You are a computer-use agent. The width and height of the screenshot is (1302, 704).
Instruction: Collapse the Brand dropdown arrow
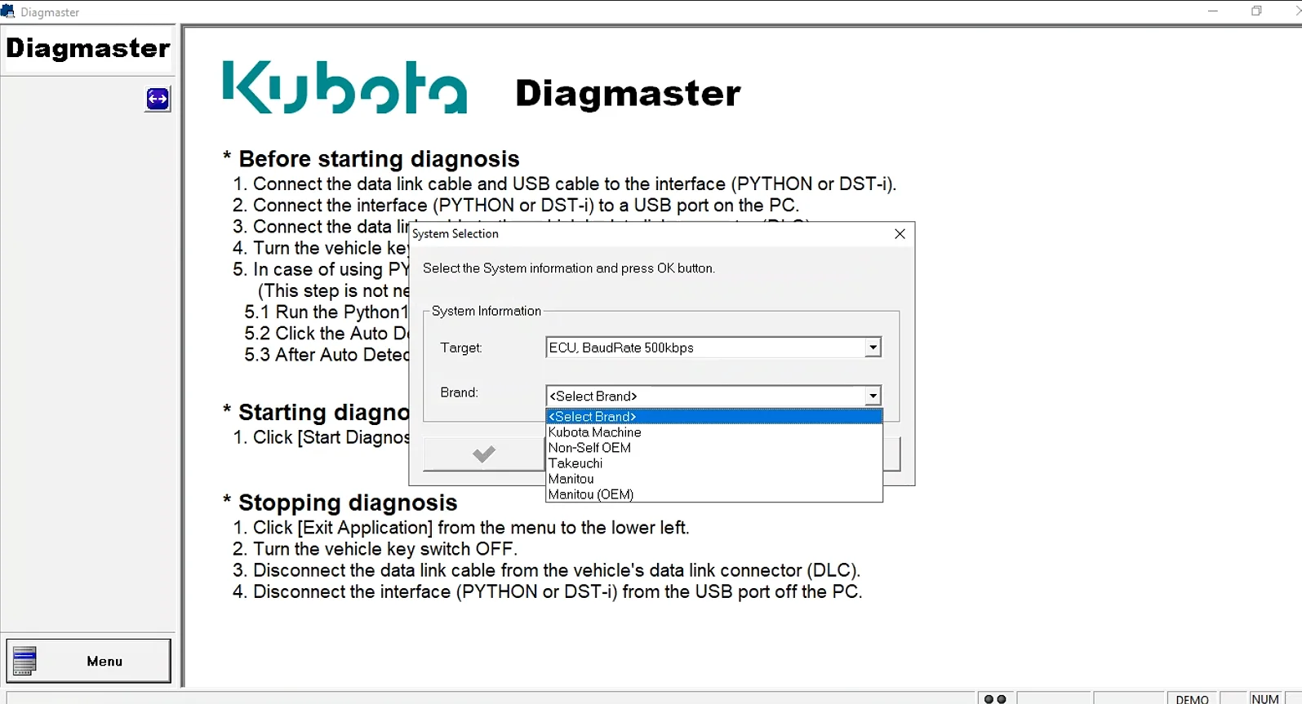(873, 396)
